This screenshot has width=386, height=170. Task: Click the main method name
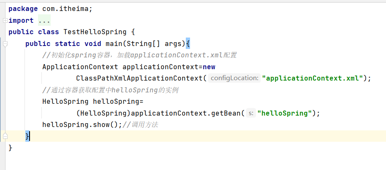click(x=114, y=44)
